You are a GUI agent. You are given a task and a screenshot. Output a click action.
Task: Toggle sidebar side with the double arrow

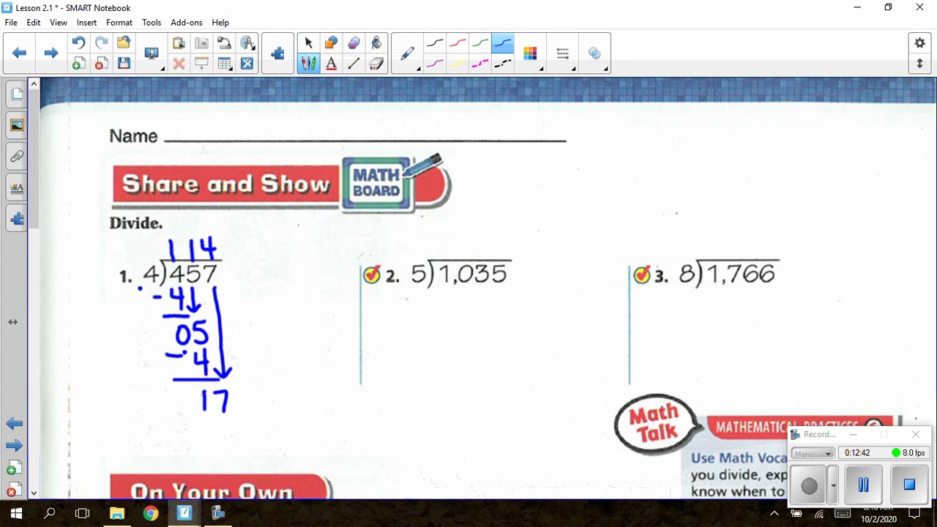(x=12, y=322)
